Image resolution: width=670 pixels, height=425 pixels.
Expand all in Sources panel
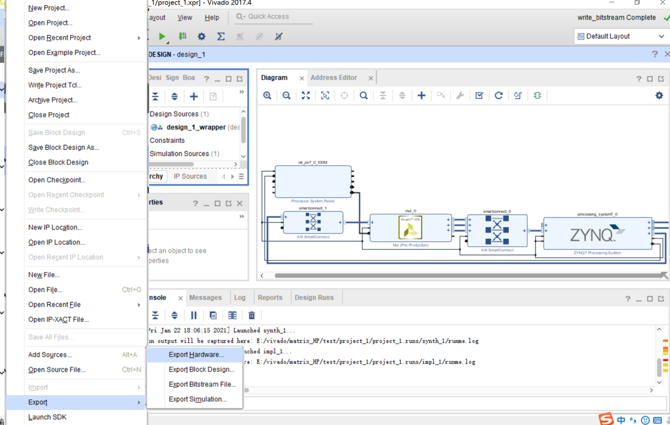click(x=174, y=96)
